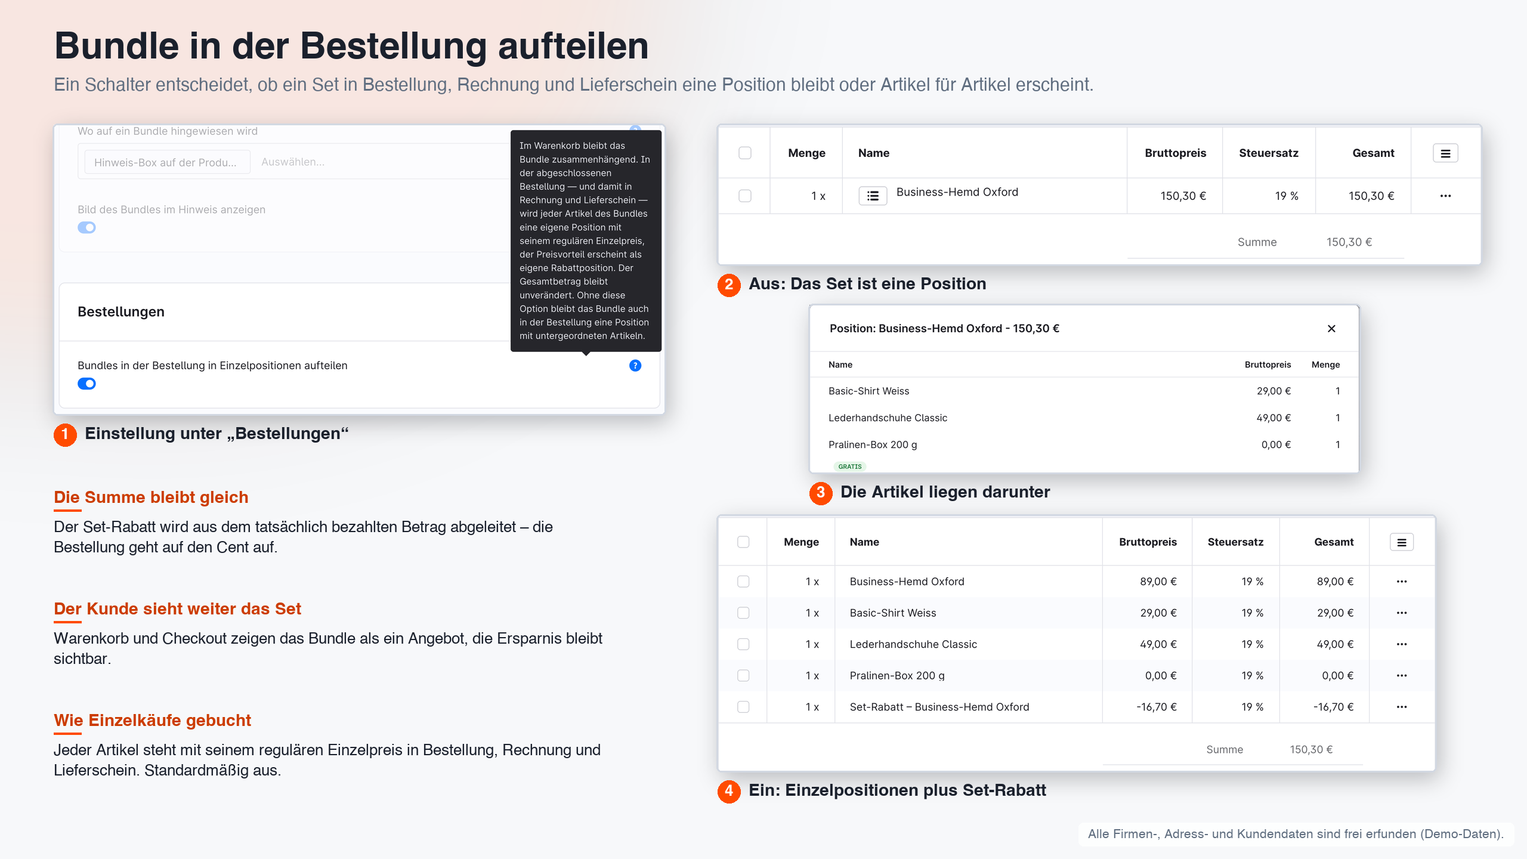The width and height of the screenshot is (1527, 859).
Task: Tick the select-all checkbox in the upper table header
Action: pyautogui.click(x=745, y=153)
